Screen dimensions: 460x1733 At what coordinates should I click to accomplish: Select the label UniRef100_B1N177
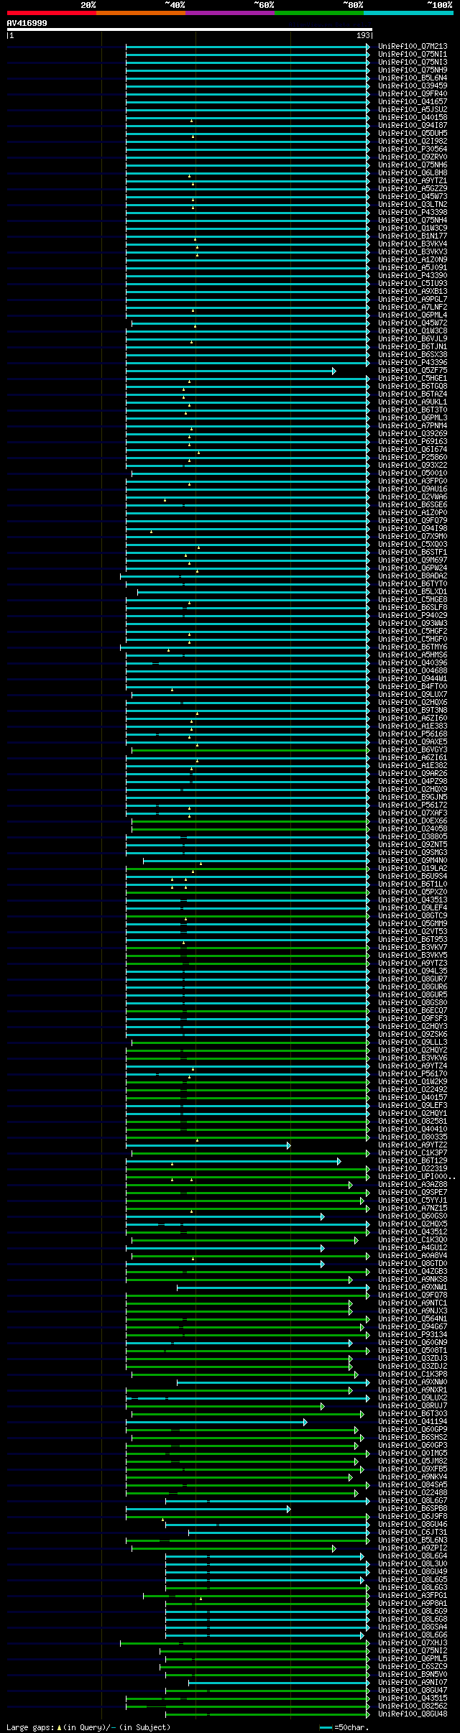tap(413, 236)
